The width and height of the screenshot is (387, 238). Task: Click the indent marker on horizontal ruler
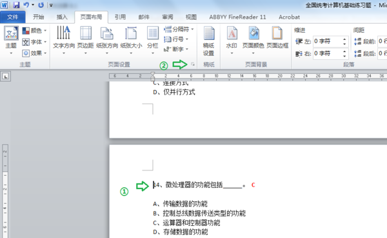[x=152, y=77]
